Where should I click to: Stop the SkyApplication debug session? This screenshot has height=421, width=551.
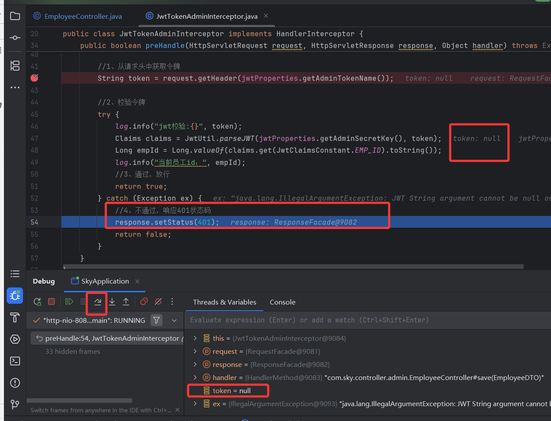[51, 301]
